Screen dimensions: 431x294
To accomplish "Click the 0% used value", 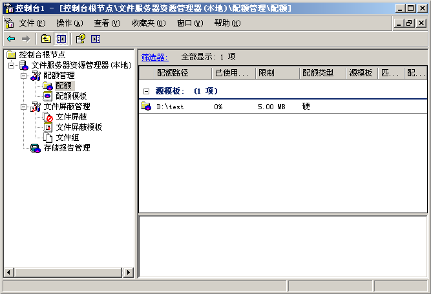I will 218,107.
